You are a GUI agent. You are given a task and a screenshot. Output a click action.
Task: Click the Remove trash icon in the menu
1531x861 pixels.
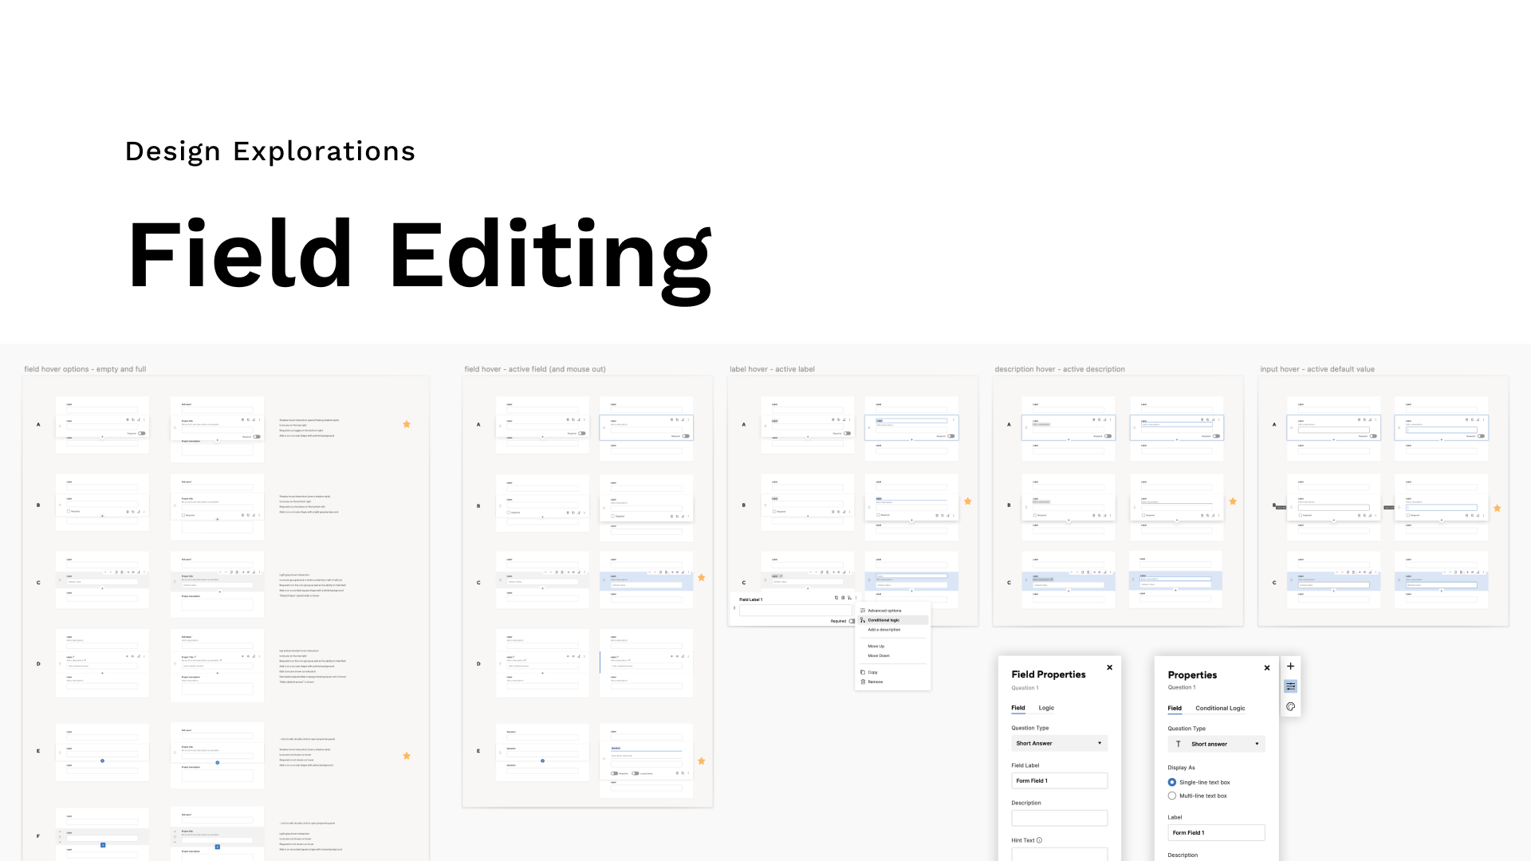tap(863, 682)
